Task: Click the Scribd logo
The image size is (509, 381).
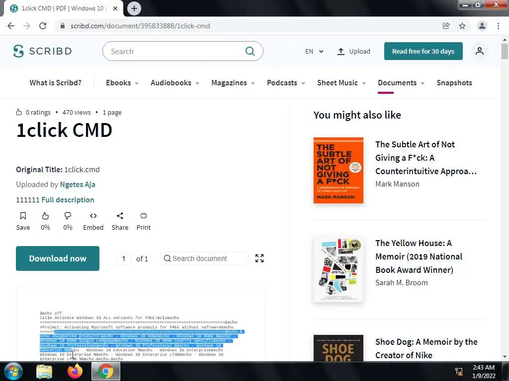Action: point(43,51)
